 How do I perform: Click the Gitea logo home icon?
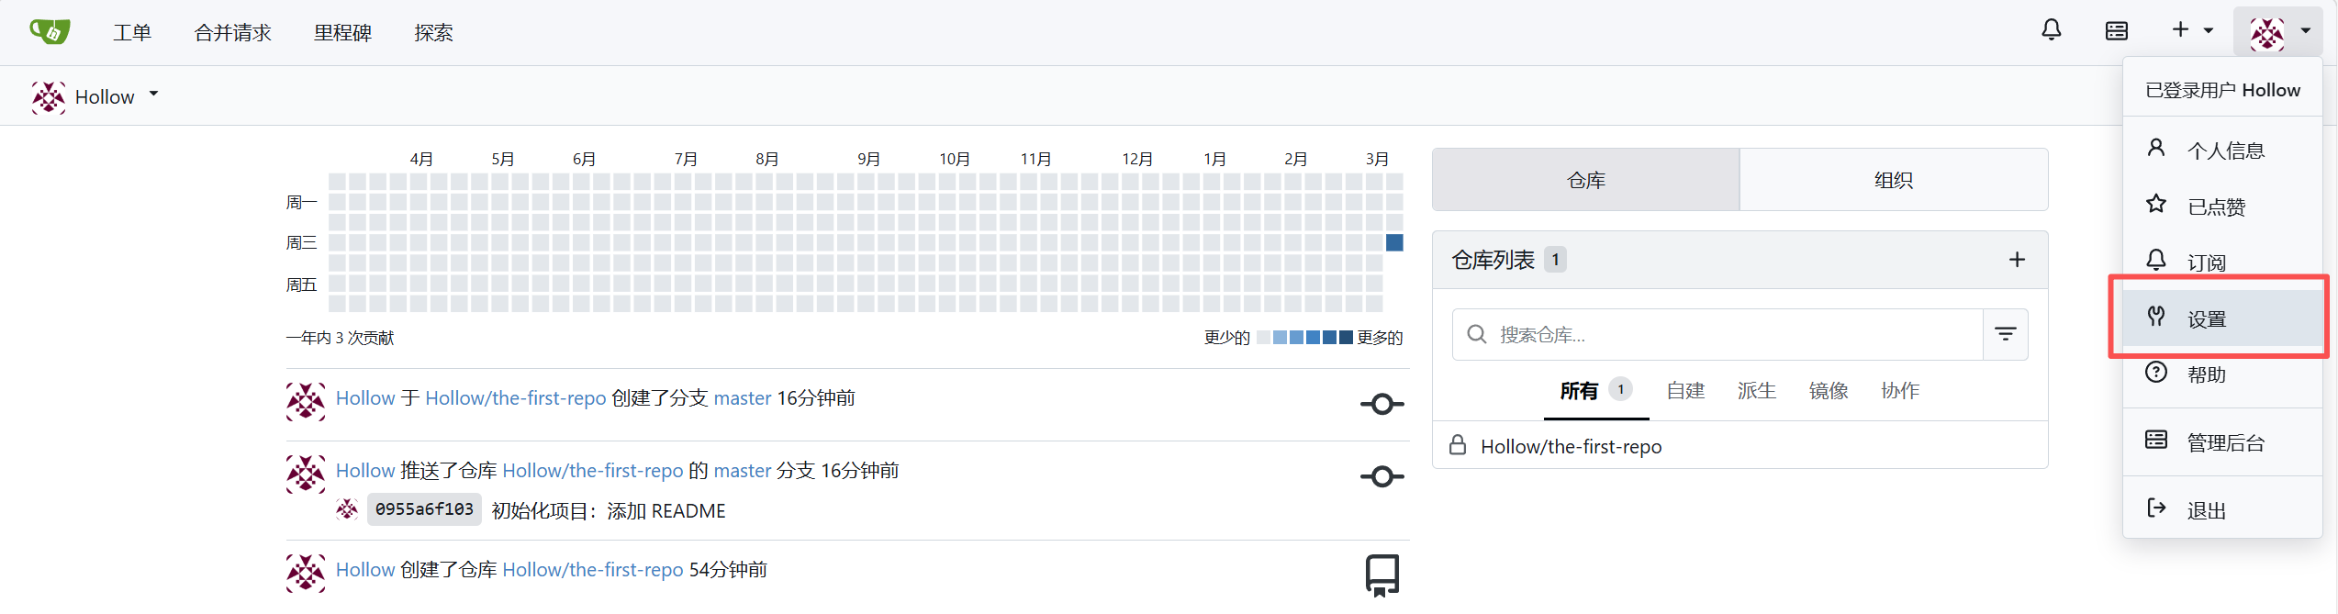point(50,32)
